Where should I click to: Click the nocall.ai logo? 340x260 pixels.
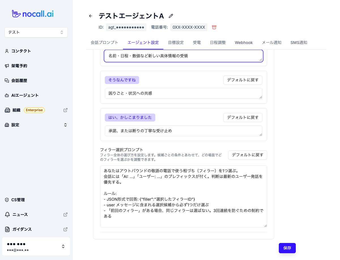pyautogui.click(x=33, y=14)
